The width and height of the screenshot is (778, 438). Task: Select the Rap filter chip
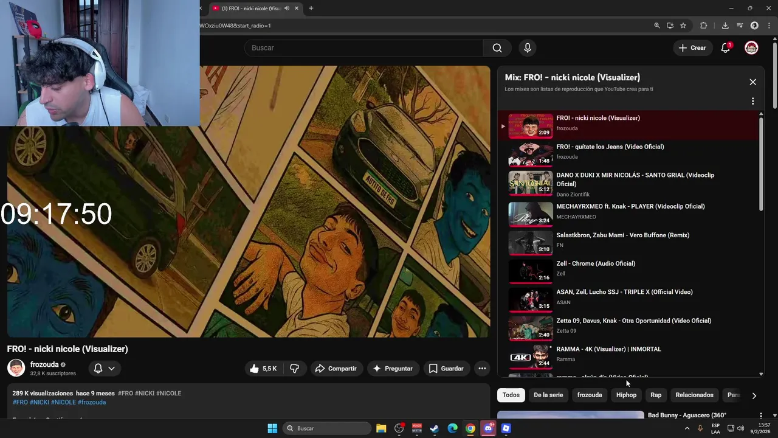(656, 395)
